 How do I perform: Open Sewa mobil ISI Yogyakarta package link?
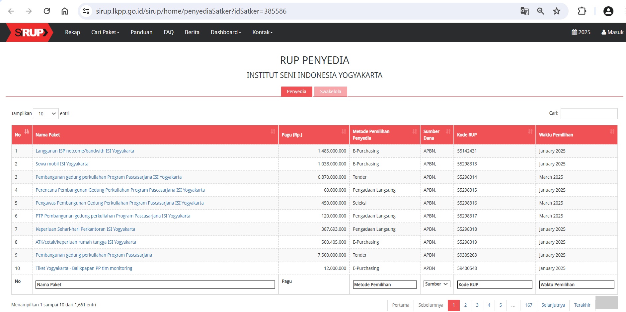[62, 164]
